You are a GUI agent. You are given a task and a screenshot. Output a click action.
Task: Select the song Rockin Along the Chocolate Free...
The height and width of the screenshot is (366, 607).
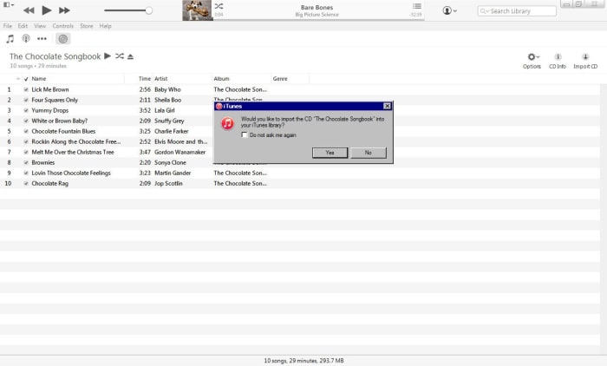[x=76, y=141]
